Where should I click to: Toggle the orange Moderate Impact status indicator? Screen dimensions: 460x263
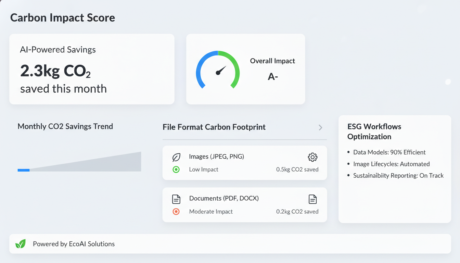click(176, 211)
